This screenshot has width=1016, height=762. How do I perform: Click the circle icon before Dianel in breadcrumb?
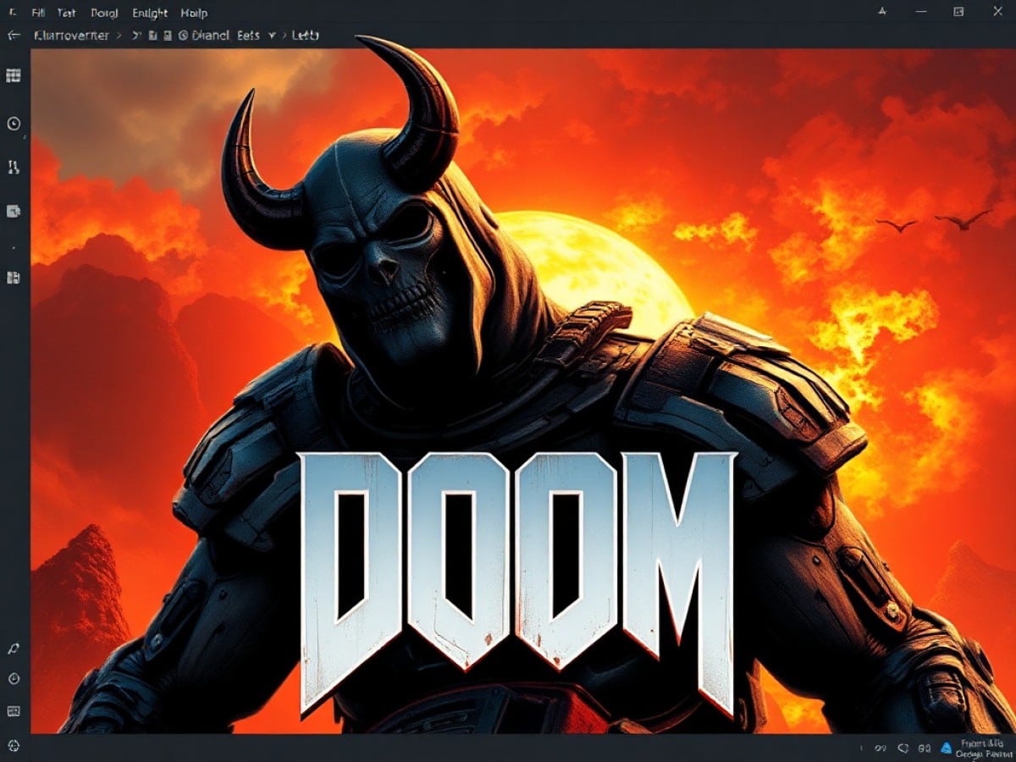coord(184,36)
